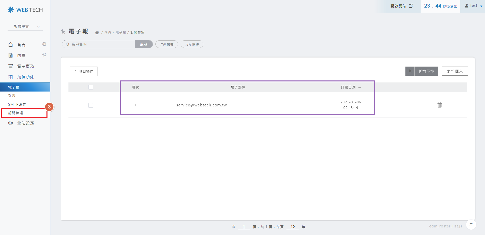The width and height of the screenshot is (485, 235).
Task: Sort by 訂閱日期 column header
Action: click(x=348, y=87)
